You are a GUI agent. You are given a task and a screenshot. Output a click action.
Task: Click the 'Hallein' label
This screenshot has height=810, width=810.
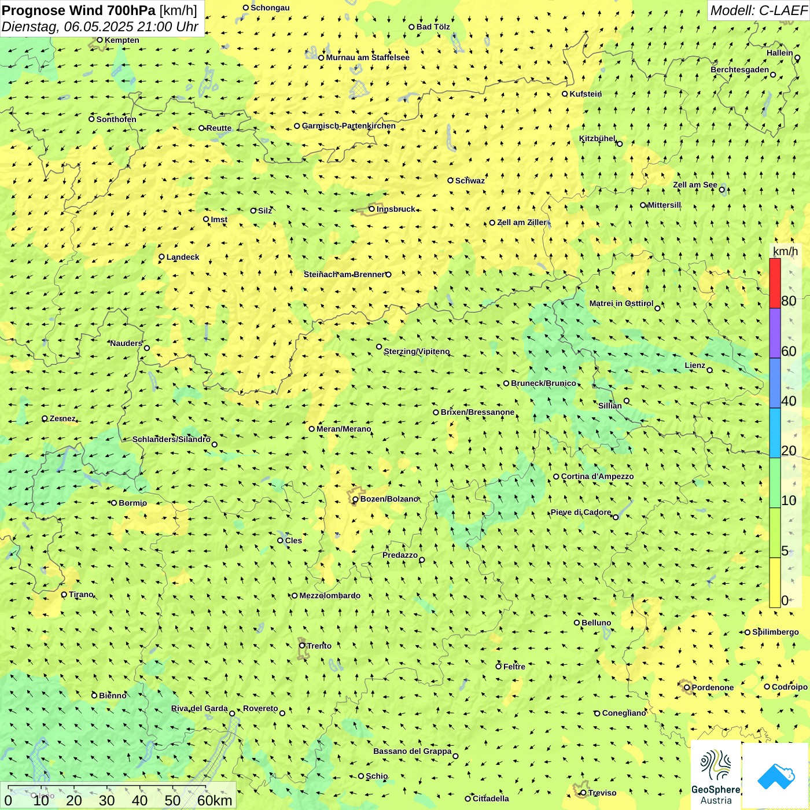tap(780, 53)
